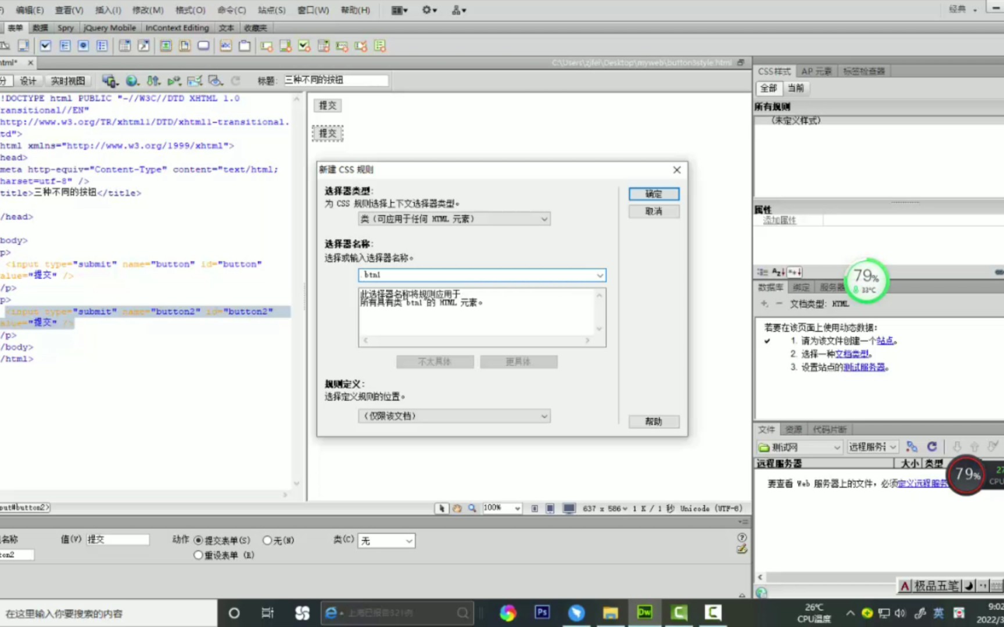Insert Spry validation select widget
Viewport: 1004px width, 627px height.
pos(324,46)
